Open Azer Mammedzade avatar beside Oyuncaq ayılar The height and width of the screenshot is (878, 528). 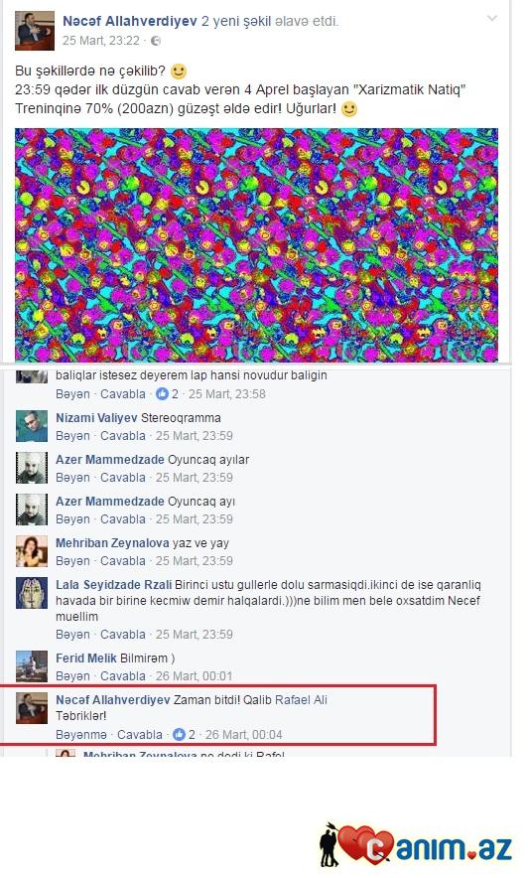click(x=32, y=468)
